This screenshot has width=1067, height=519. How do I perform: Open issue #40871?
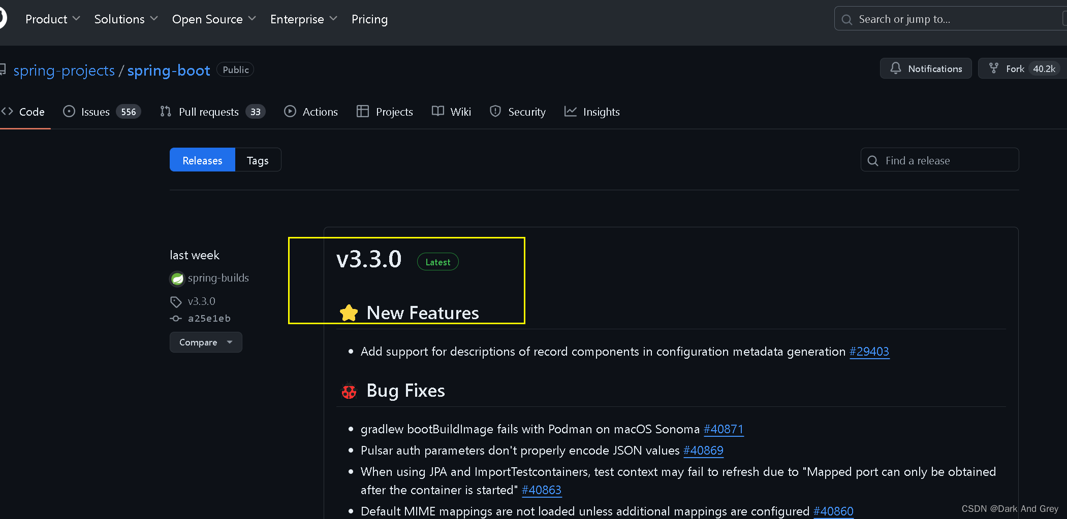(724, 429)
